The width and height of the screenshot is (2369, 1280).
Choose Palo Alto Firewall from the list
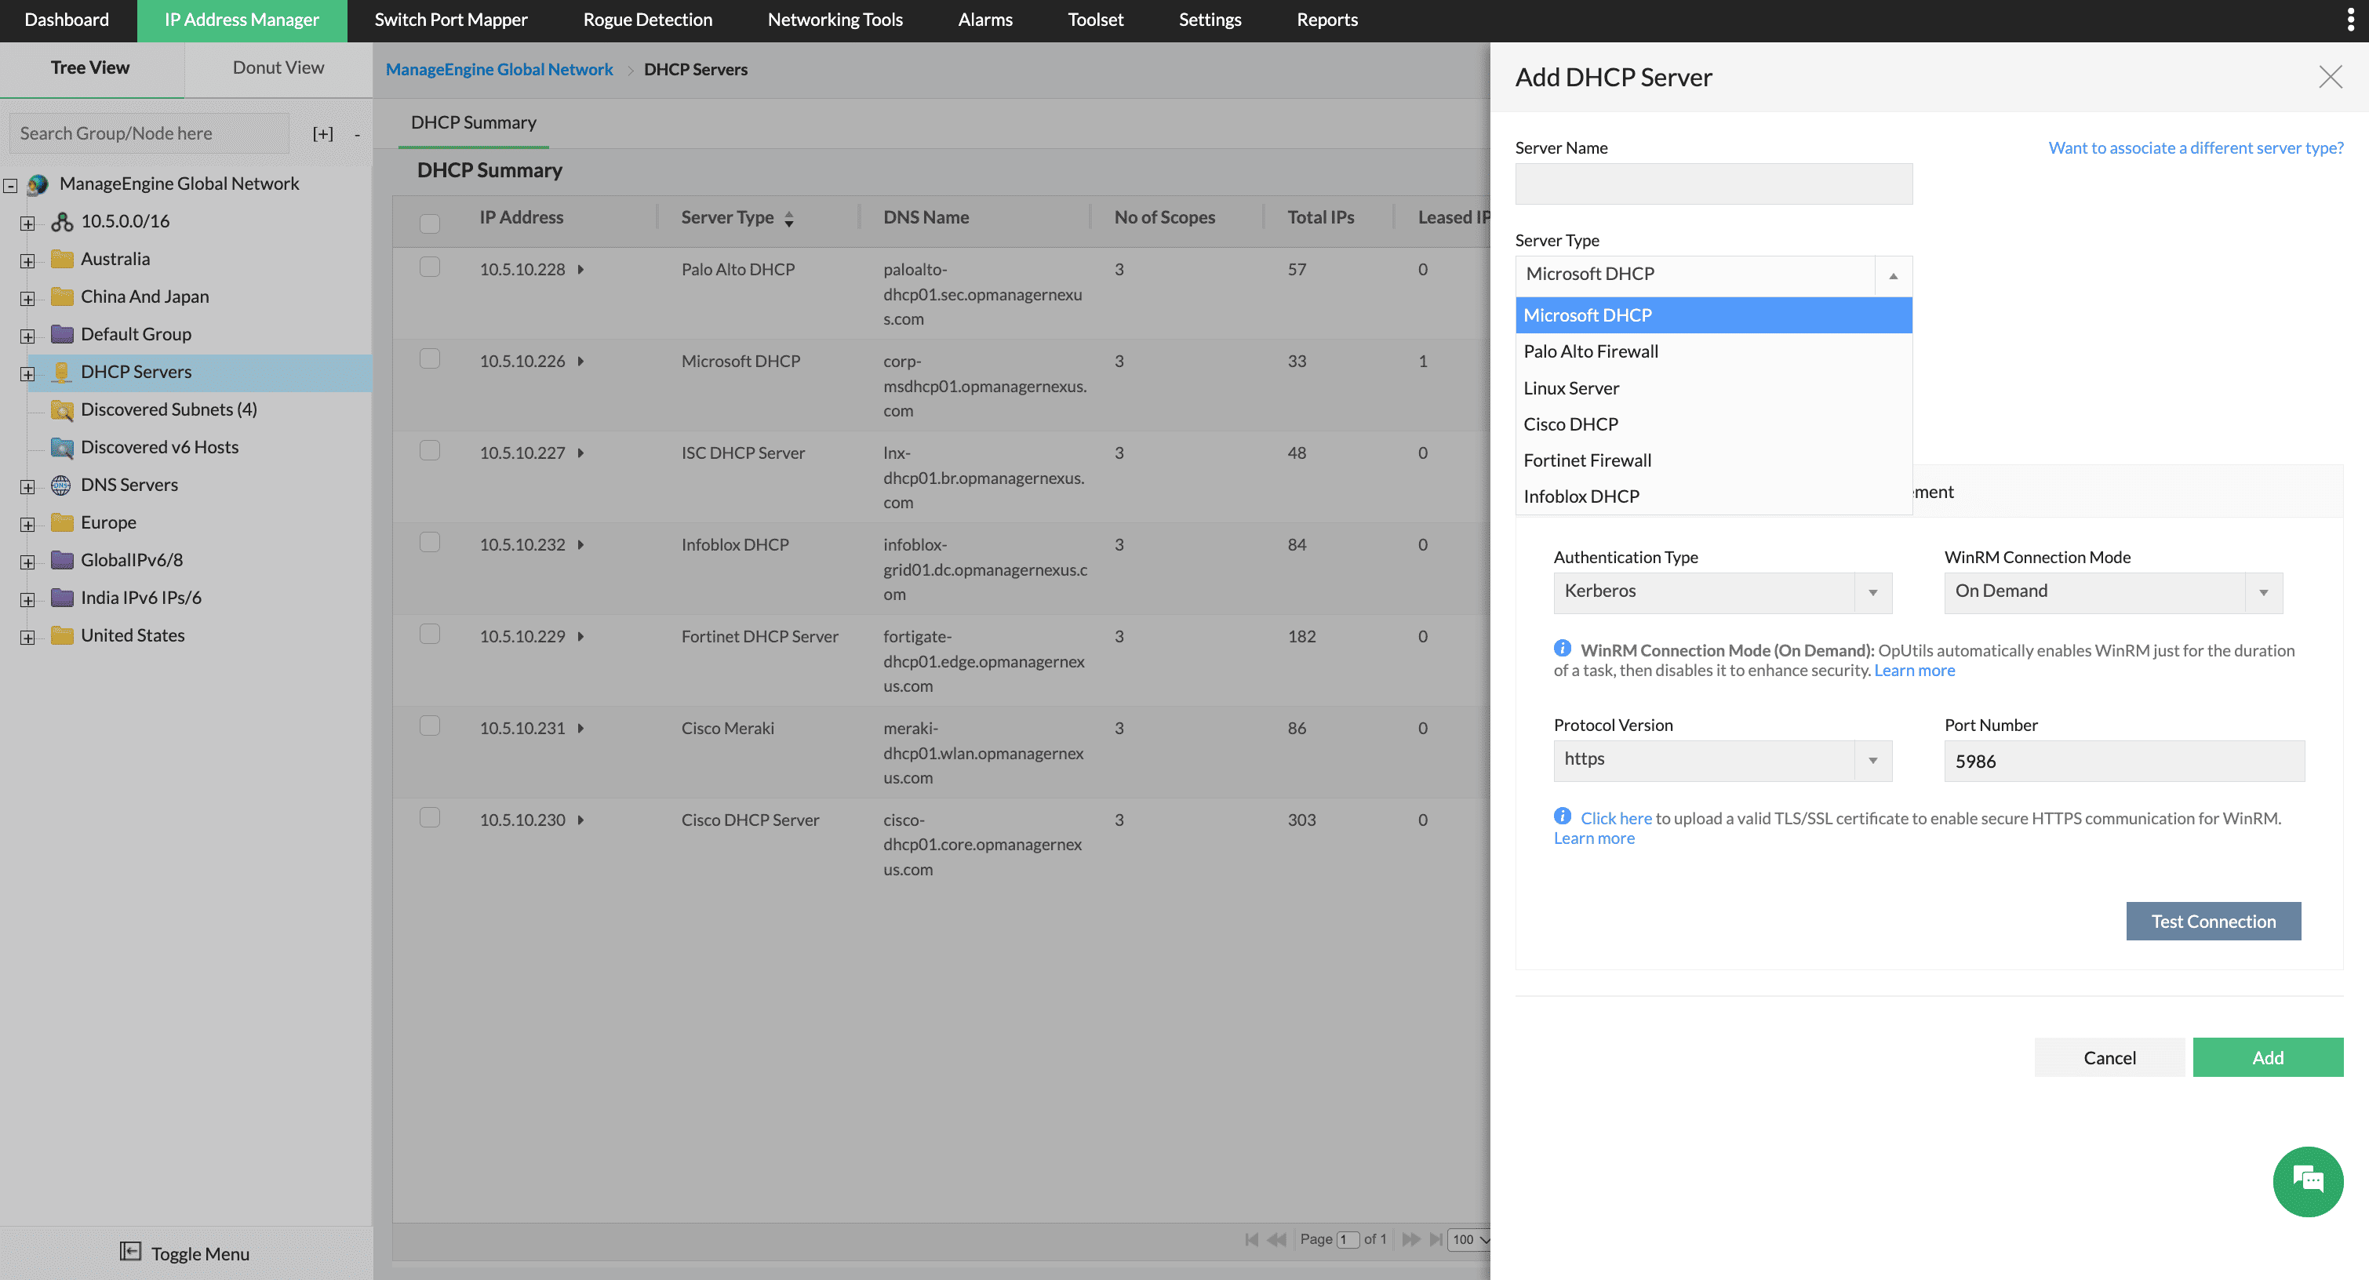(x=1713, y=351)
